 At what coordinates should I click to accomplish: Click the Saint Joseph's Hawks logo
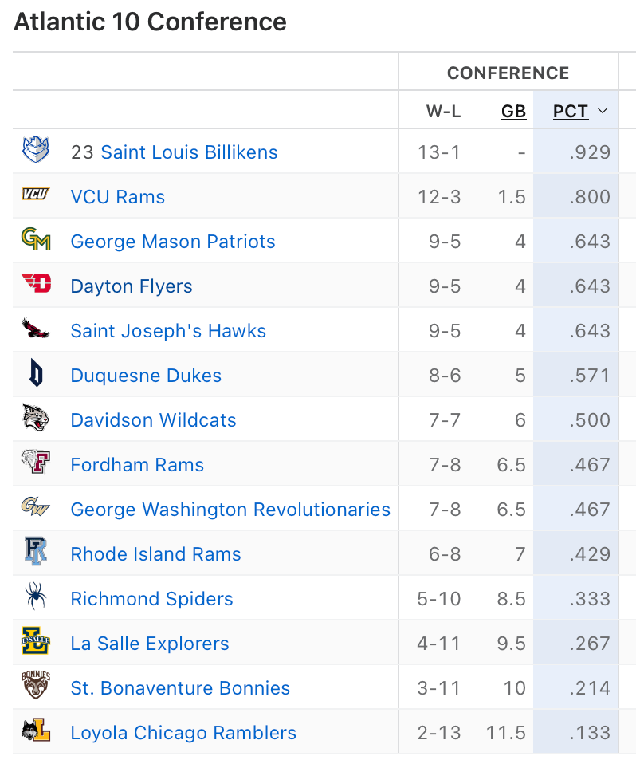pos(36,329)
